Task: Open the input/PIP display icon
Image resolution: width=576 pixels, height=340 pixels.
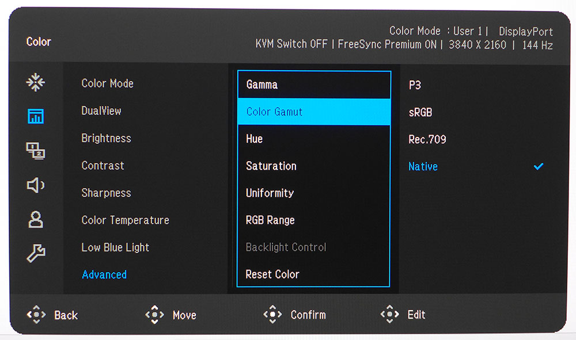Action: pyautogui.click(x=36, y=151)
